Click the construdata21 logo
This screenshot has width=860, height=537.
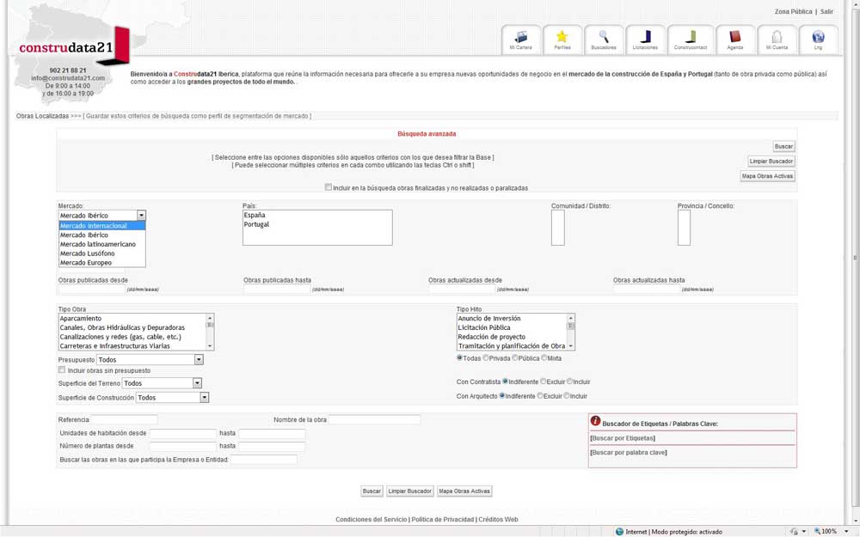coord(73,47)
